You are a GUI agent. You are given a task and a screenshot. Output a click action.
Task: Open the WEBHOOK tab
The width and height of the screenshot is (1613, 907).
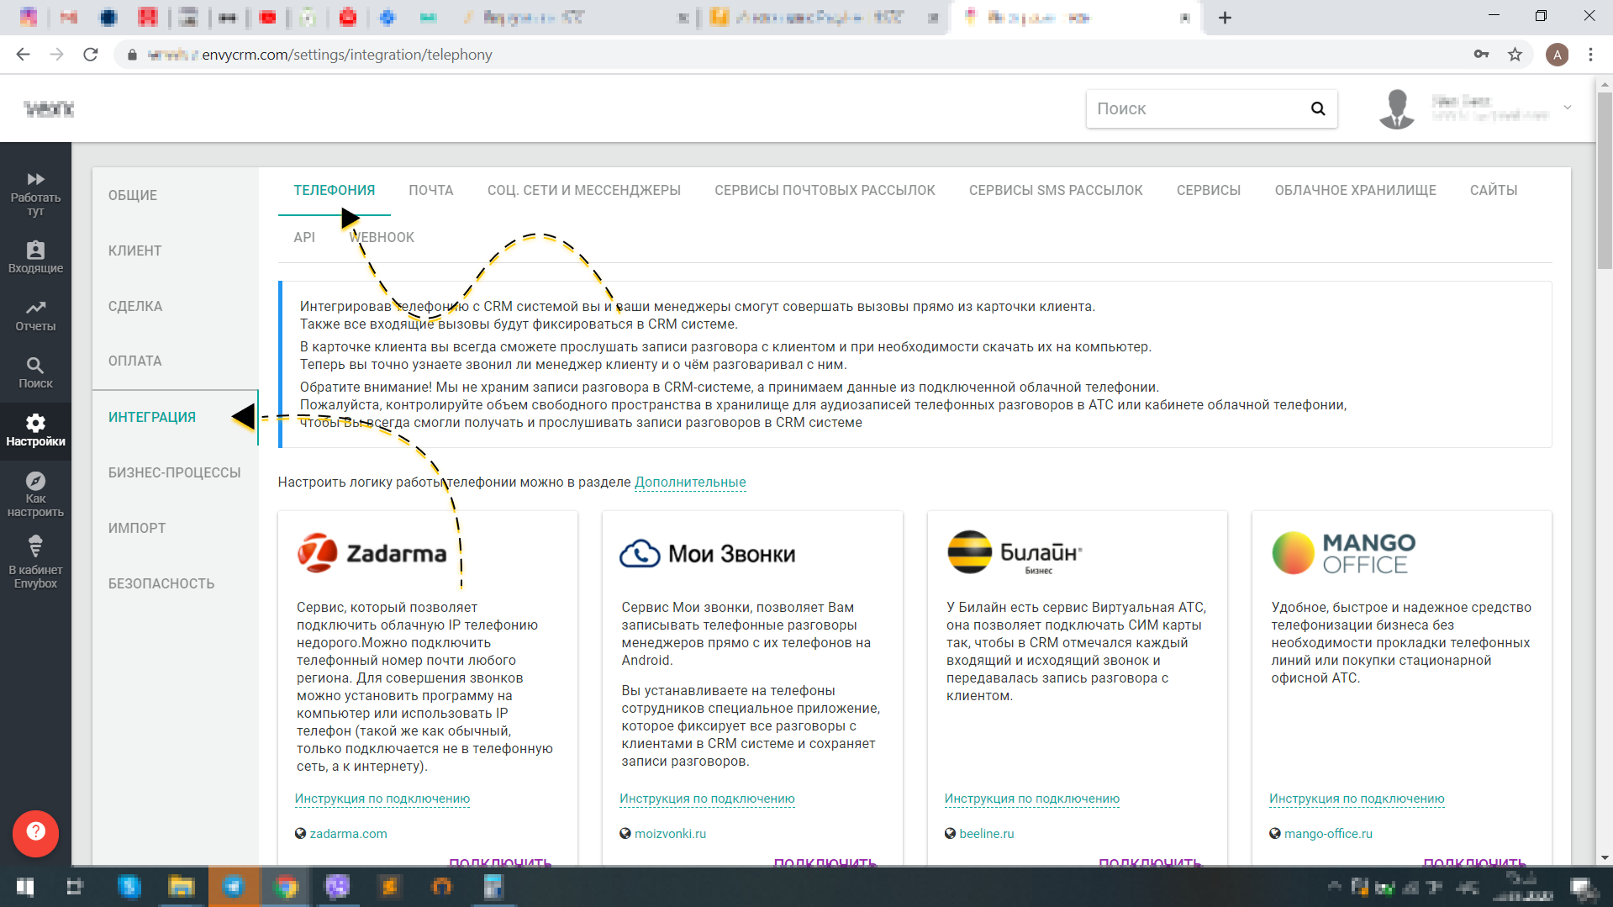click(381, 237)
